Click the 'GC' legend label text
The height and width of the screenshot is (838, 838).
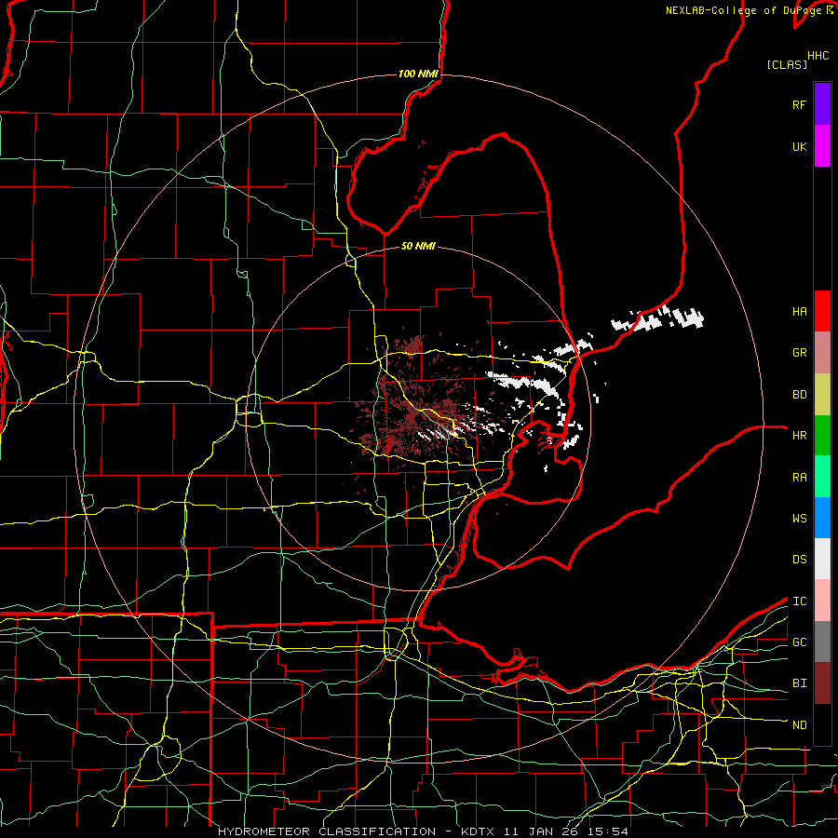coord(799,642)
